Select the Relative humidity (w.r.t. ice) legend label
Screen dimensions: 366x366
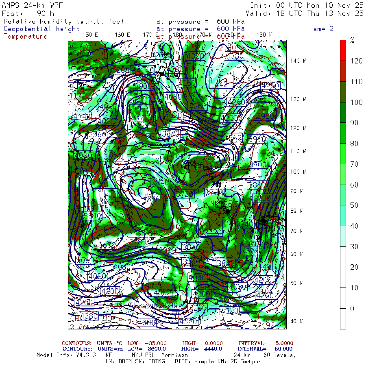[x=63, y=22]
